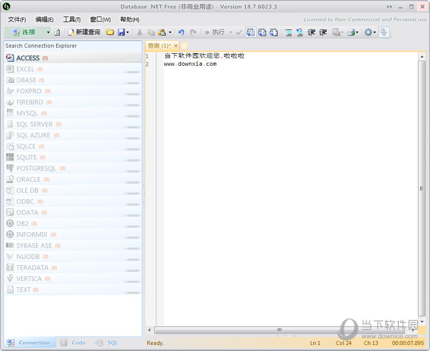Open the export results dropdown icon
The height and width of the screenshot is (351, 430).
coord(338,33)
